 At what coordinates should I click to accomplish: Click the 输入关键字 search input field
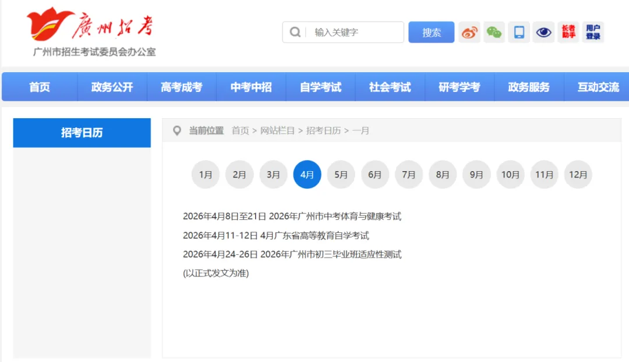click(x=349, y=32)
